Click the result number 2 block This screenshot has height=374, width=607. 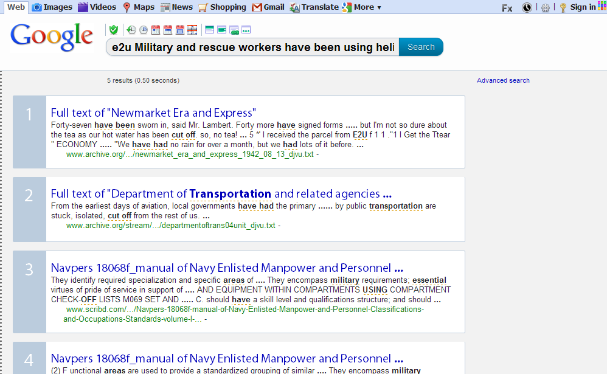tap(29, 209)
